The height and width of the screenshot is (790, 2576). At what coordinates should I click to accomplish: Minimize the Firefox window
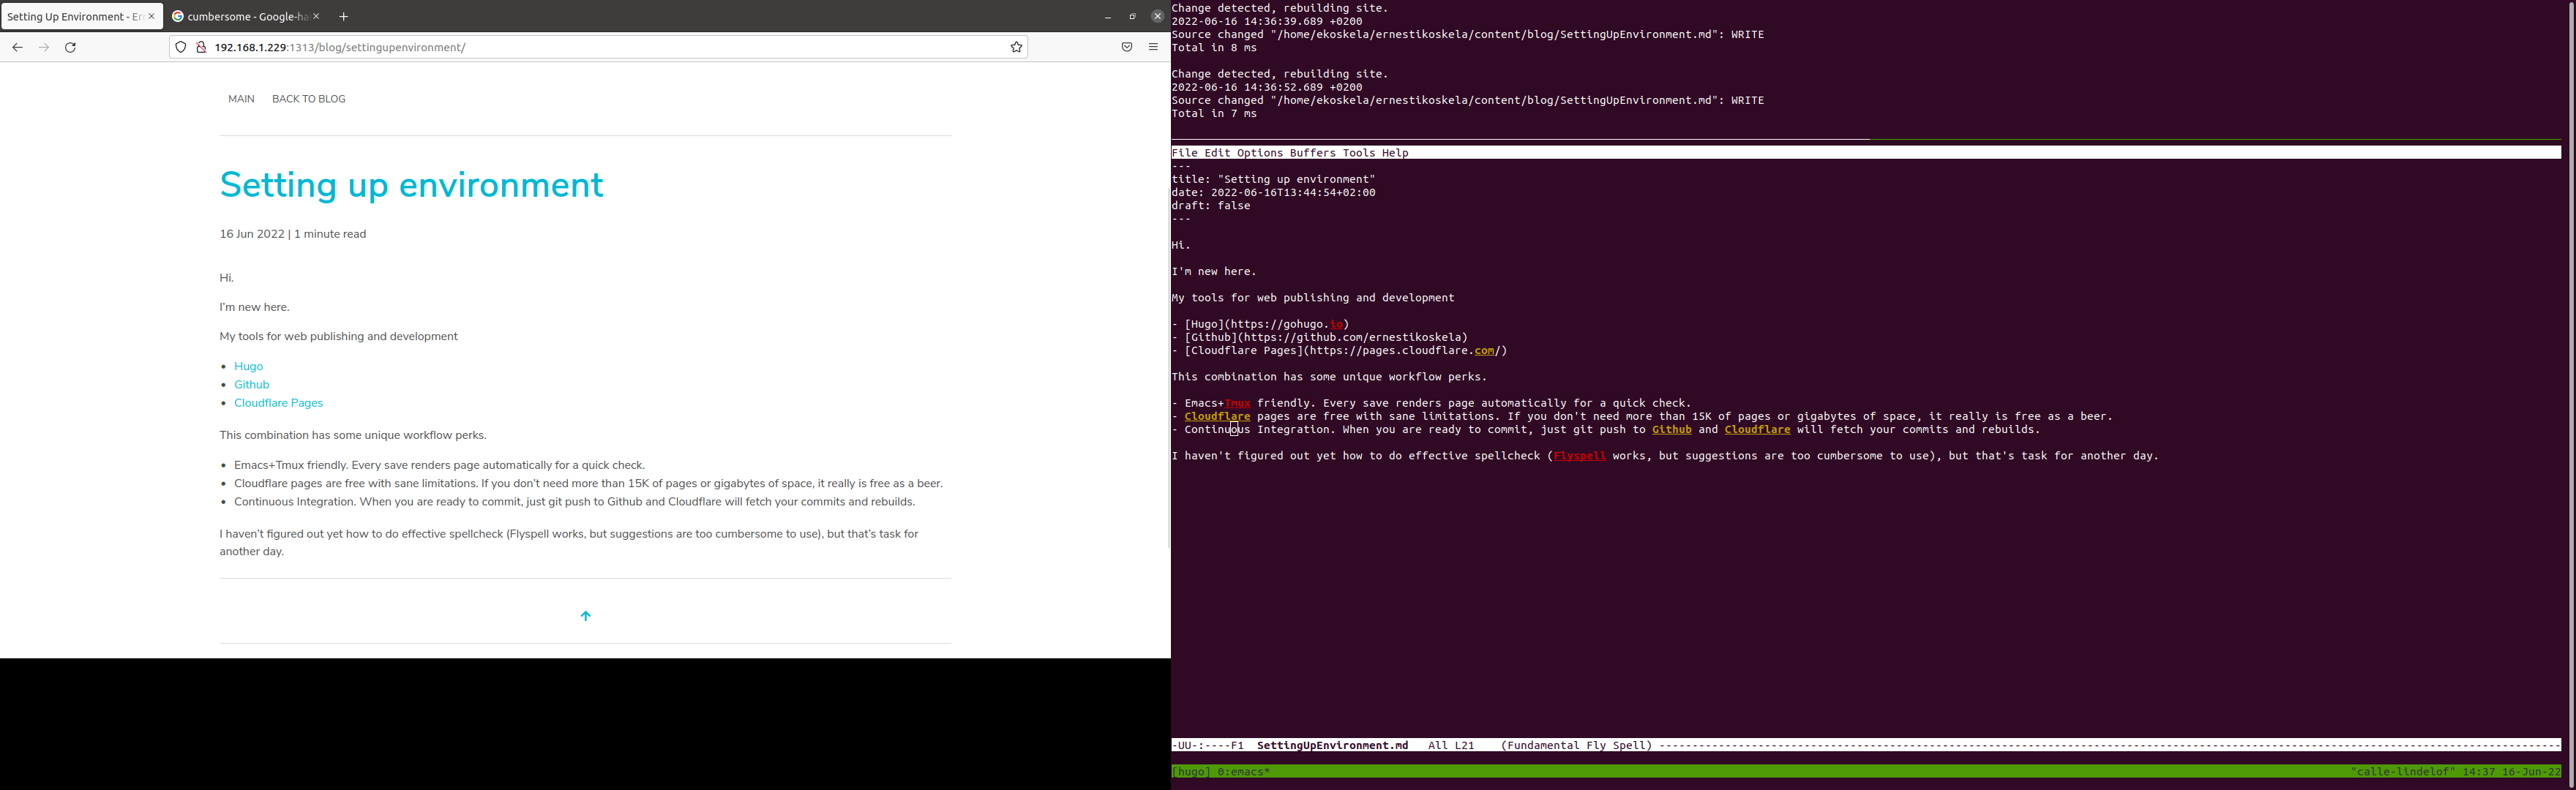point(1108,16)
